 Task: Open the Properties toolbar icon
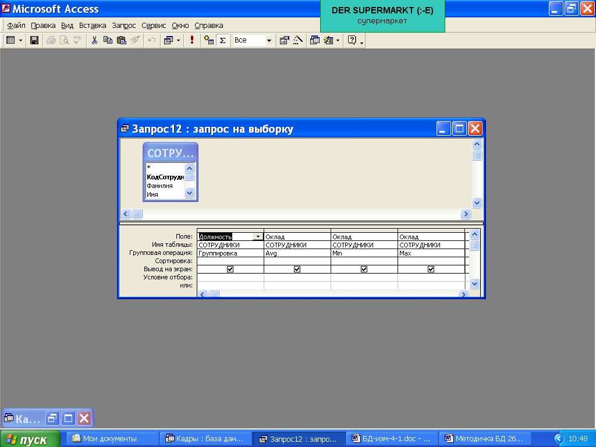pyautogui.click(x=284, y=40)
